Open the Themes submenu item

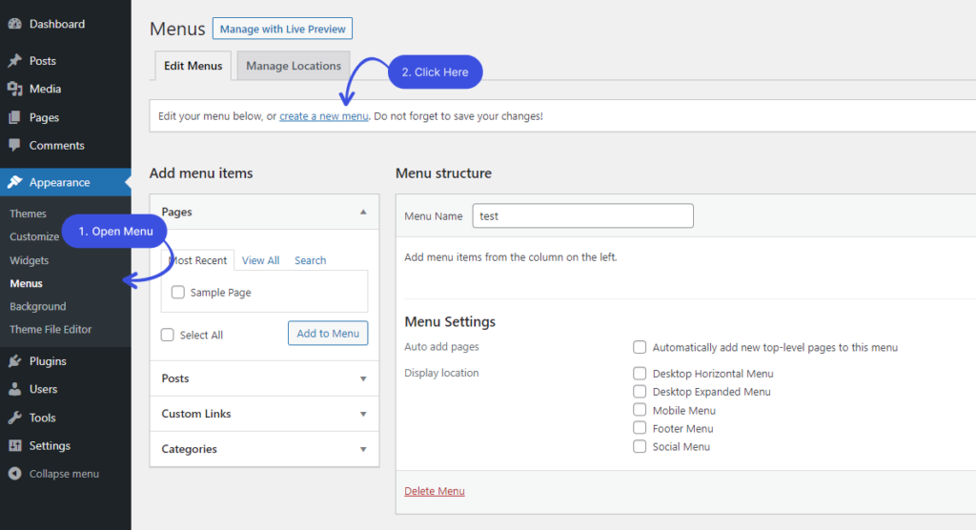28,214
